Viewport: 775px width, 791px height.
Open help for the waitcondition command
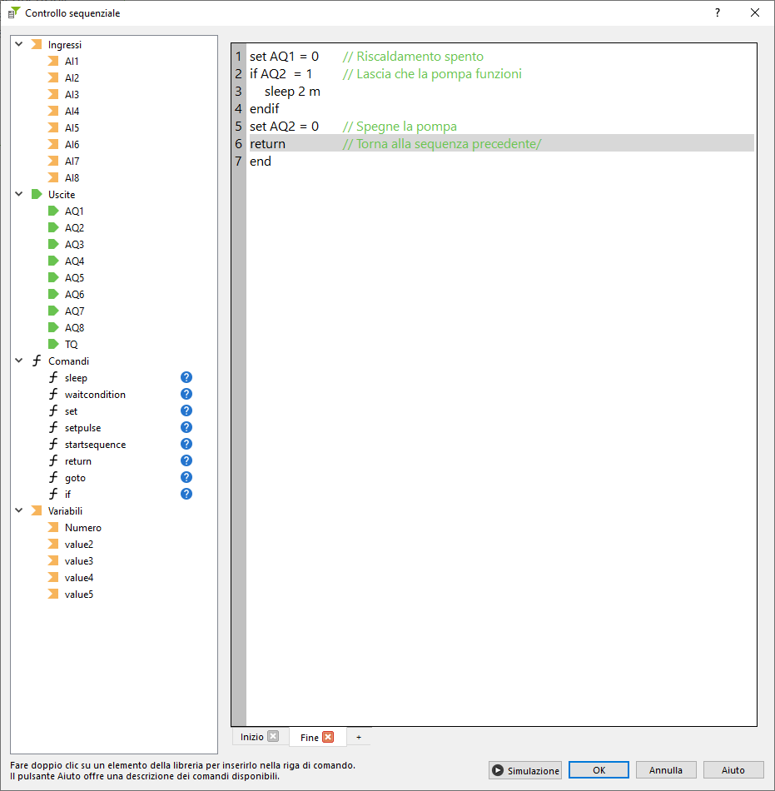(186, 394)
